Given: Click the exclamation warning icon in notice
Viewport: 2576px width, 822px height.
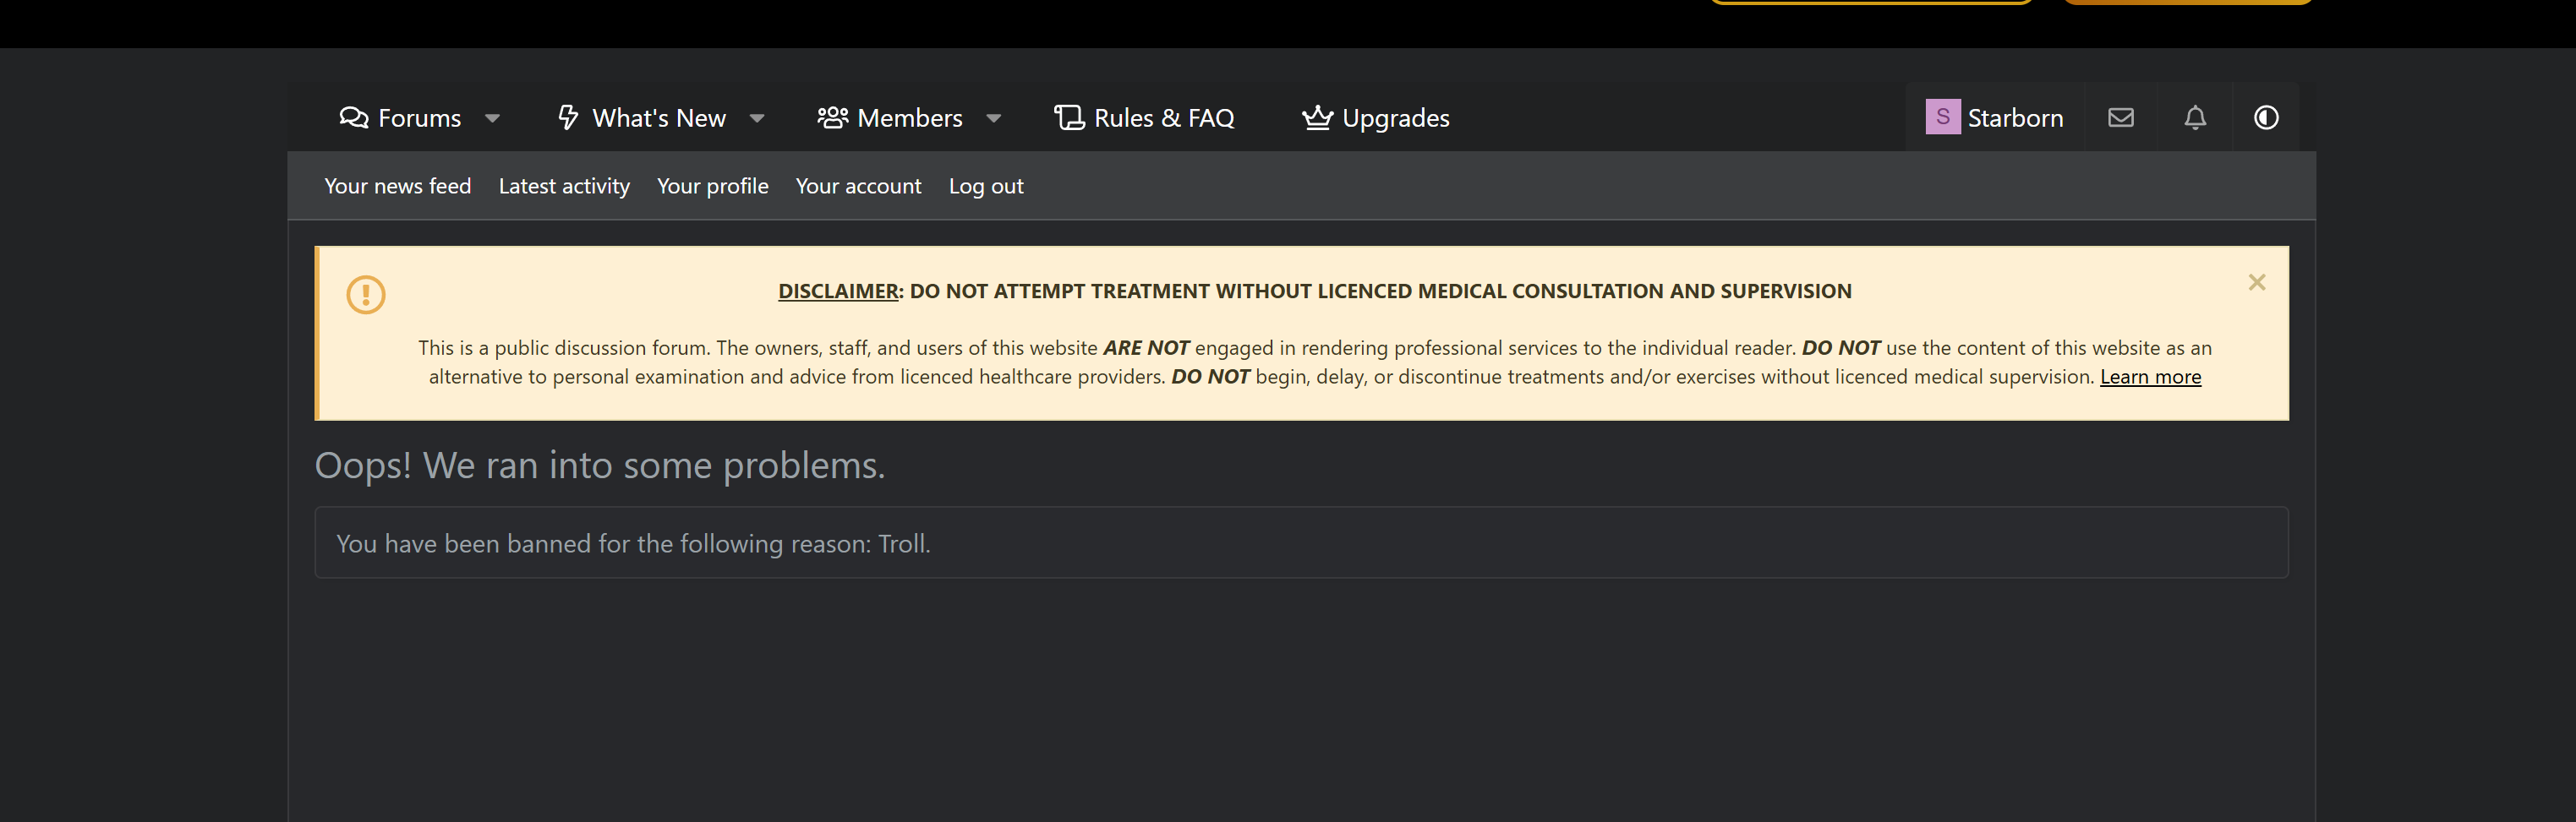Looking at the screenshot, I should (366, 295).
